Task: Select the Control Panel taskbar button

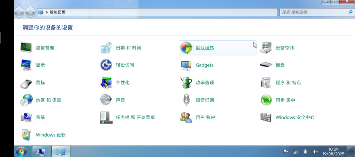Action: click(61, 151)
